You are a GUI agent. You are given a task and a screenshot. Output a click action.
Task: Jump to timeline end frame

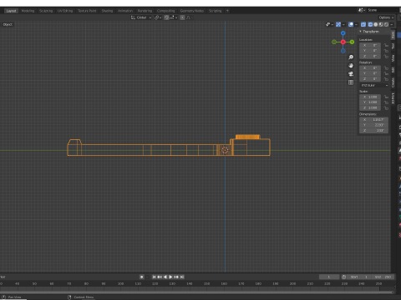[x=182, y=277]
